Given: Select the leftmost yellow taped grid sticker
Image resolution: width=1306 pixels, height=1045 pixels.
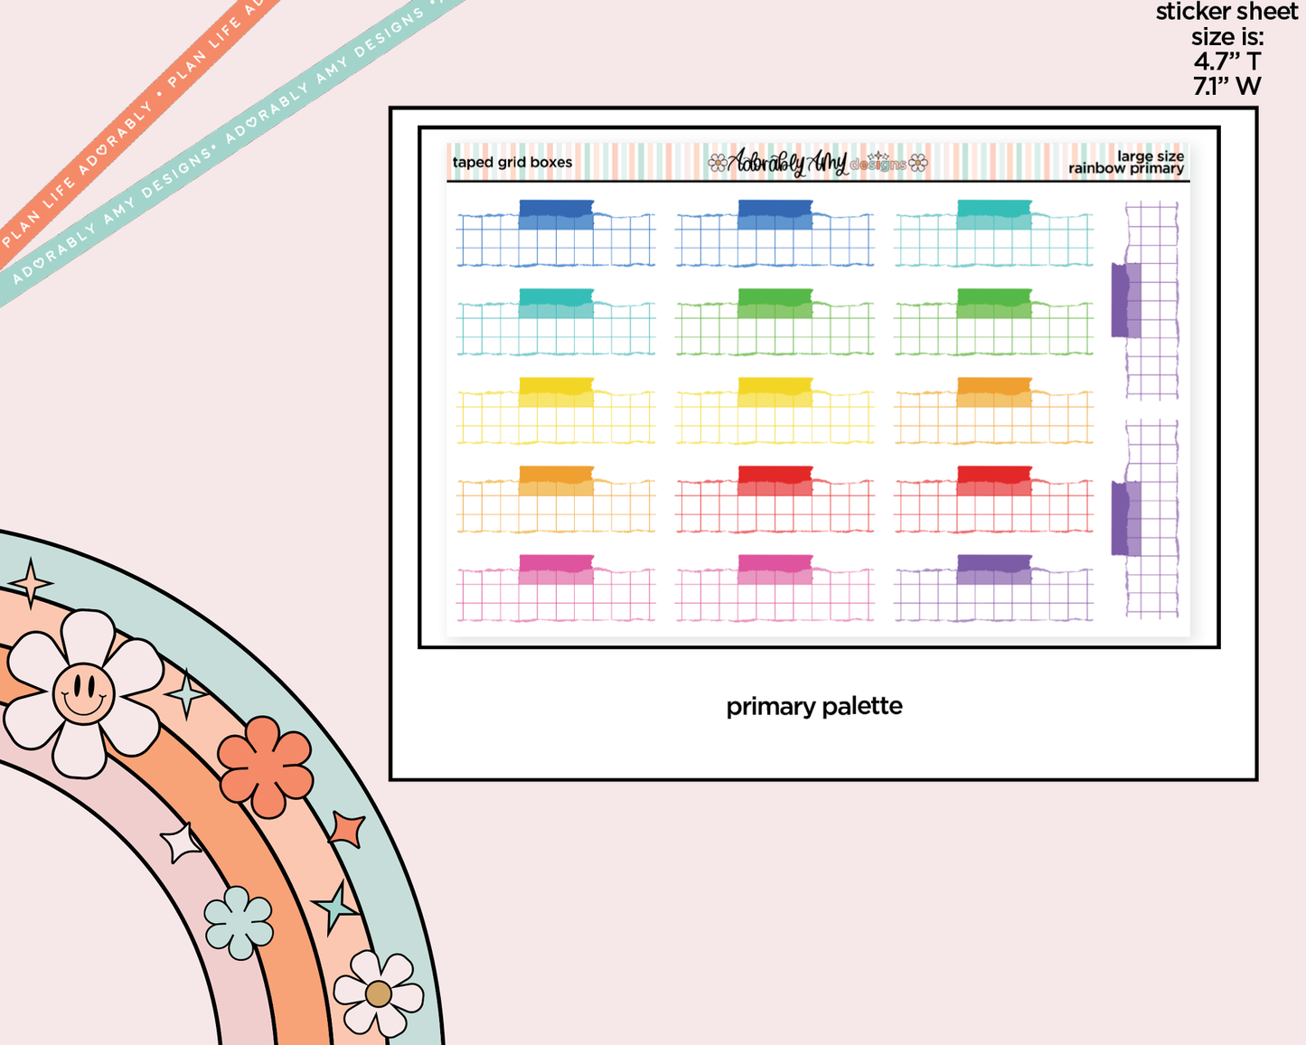Looking at the screenshot, I should point(556,410).
